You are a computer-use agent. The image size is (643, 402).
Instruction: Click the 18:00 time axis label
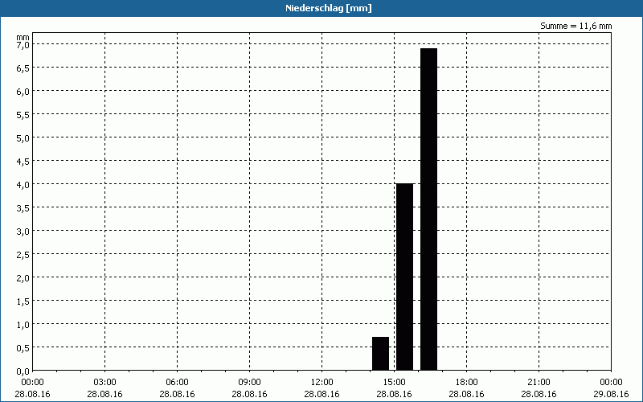467,383
